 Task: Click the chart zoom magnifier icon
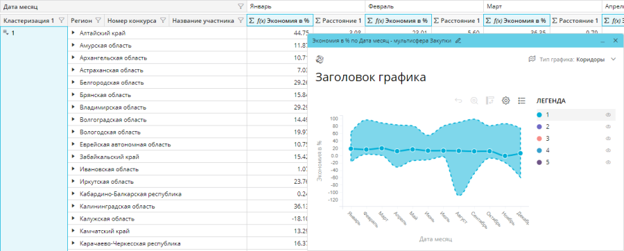pos(474,101)
